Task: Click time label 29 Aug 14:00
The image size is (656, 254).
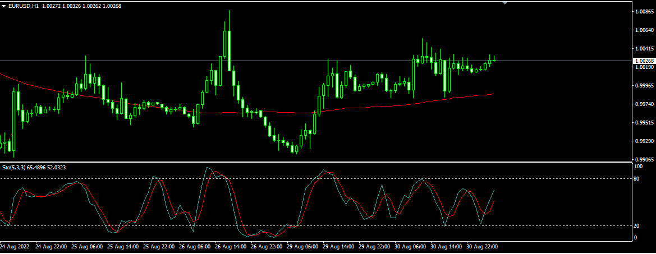Action: [x=338, y=247]
